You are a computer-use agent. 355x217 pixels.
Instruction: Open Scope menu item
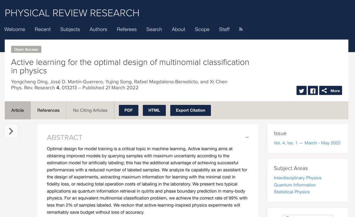pyautogui.click(x=202, y=29)
